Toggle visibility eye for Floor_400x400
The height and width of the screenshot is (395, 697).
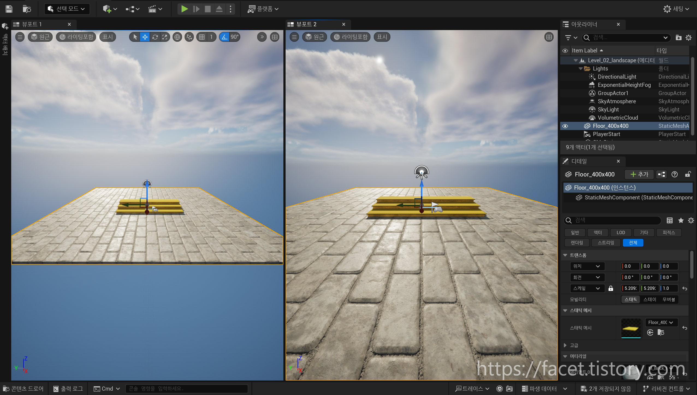click(565, 126)
